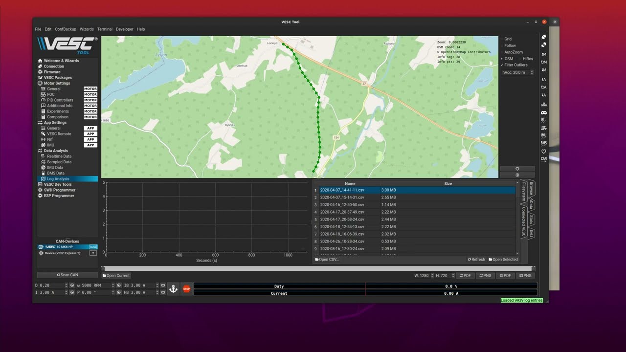This screenshot has width=626, height=352.
Task: Click play icon next to I 3,00 A field
Action: (72, 292)
